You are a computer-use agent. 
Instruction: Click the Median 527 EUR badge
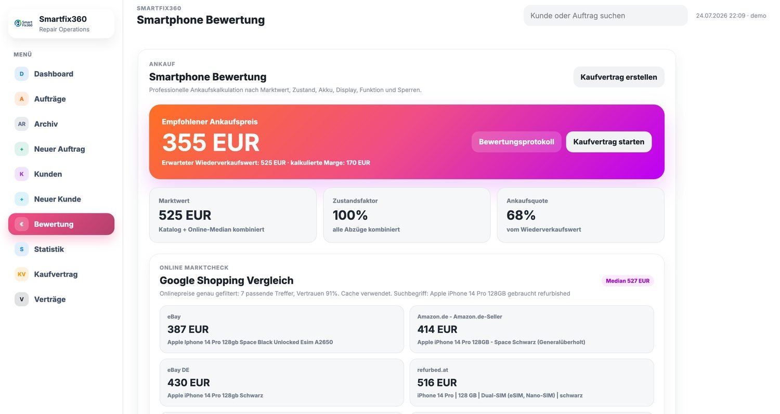click(628, 281)
